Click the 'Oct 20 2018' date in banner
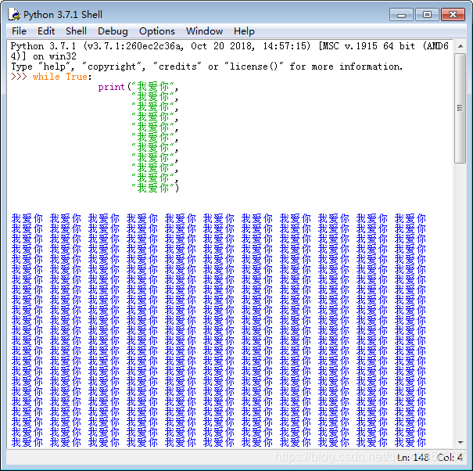473x471 pixels. click(x=223, y=46)
